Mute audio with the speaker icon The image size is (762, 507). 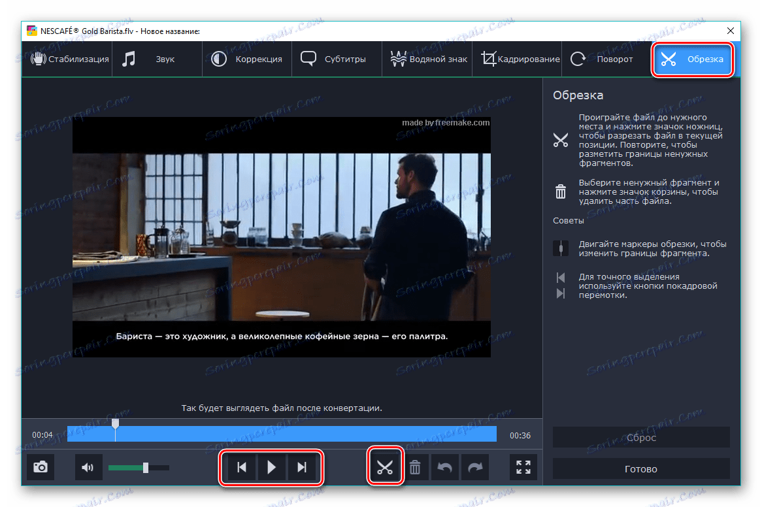[88, 467]
